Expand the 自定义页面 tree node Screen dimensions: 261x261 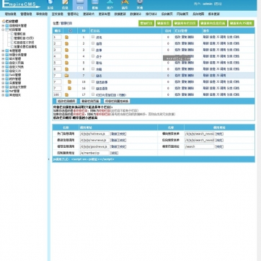click(3, 63)
